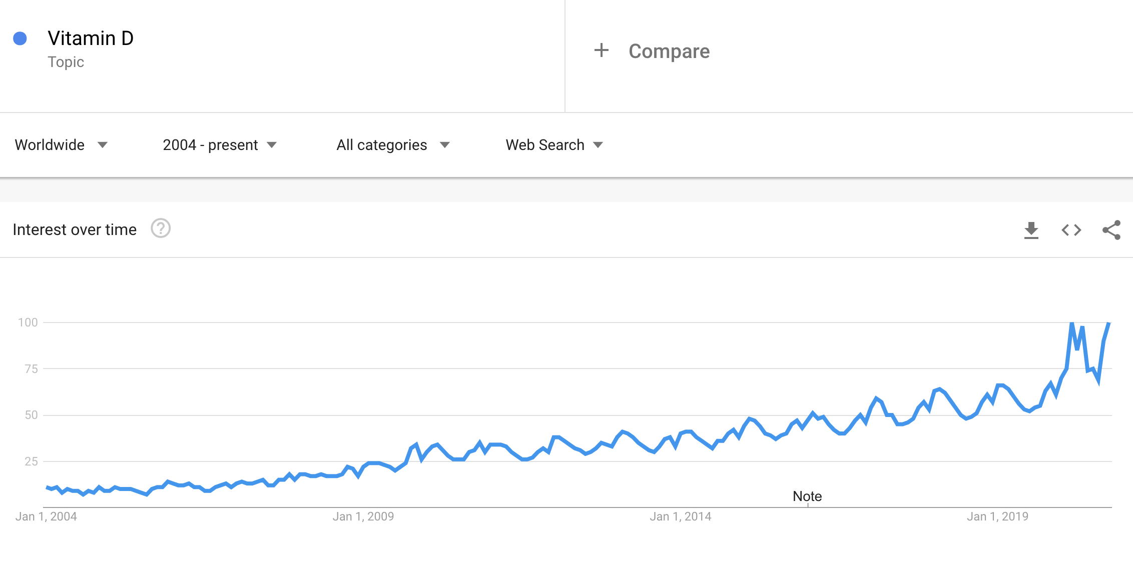The image size is (1133, 564).
Task: Download the interest over time data
Action: [1031, 230]
